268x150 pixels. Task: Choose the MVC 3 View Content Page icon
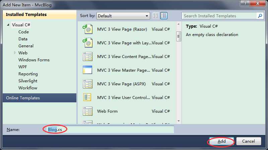pyautogui.click(x=87, y=56)
